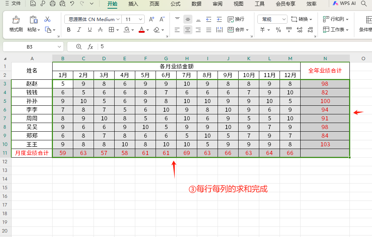Click the currency ¥ format icon
Image resolution: width=372 pixels, height=237 pixels.
(262, 30)
